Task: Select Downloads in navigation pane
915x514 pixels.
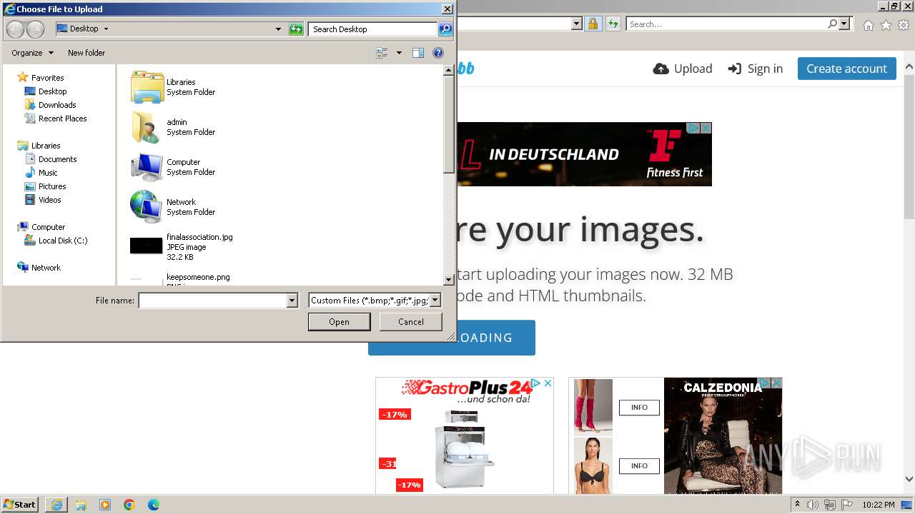Action: [x=57, y=105]
